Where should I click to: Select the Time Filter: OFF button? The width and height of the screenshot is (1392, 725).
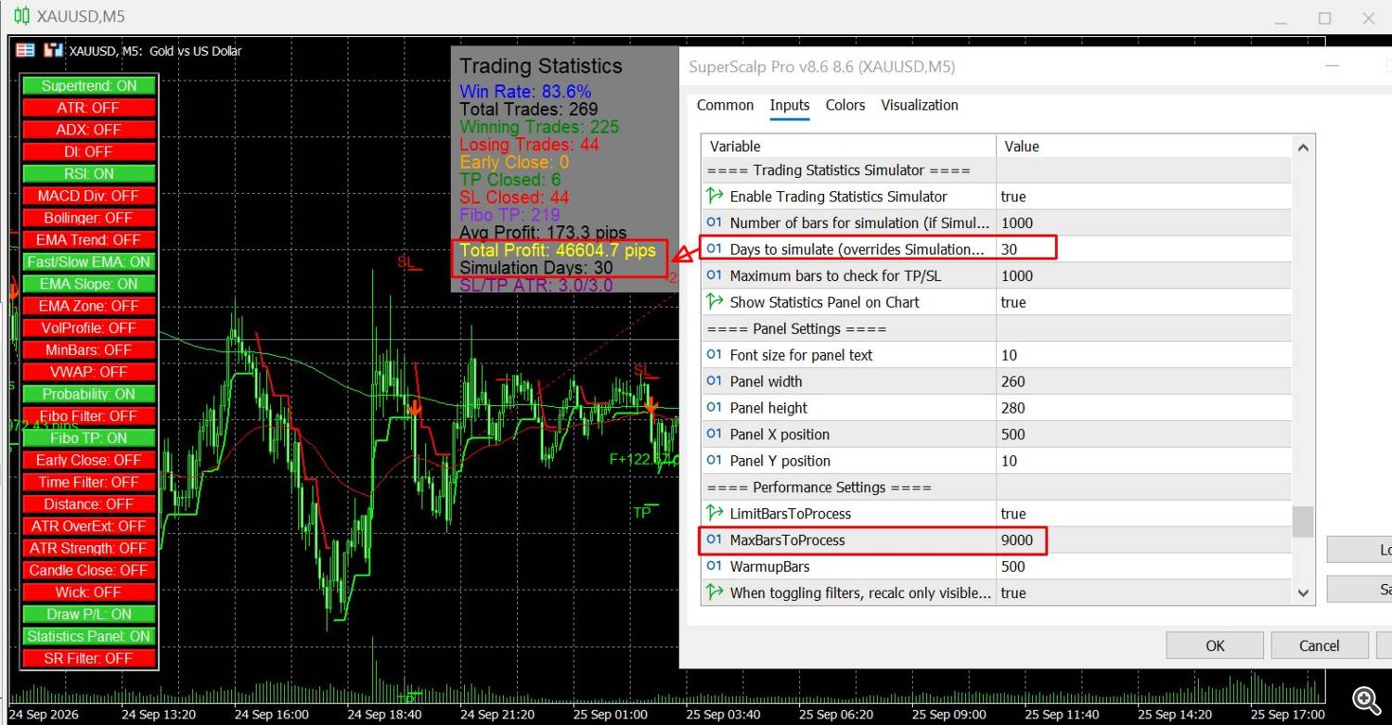[x=89, y=482]
